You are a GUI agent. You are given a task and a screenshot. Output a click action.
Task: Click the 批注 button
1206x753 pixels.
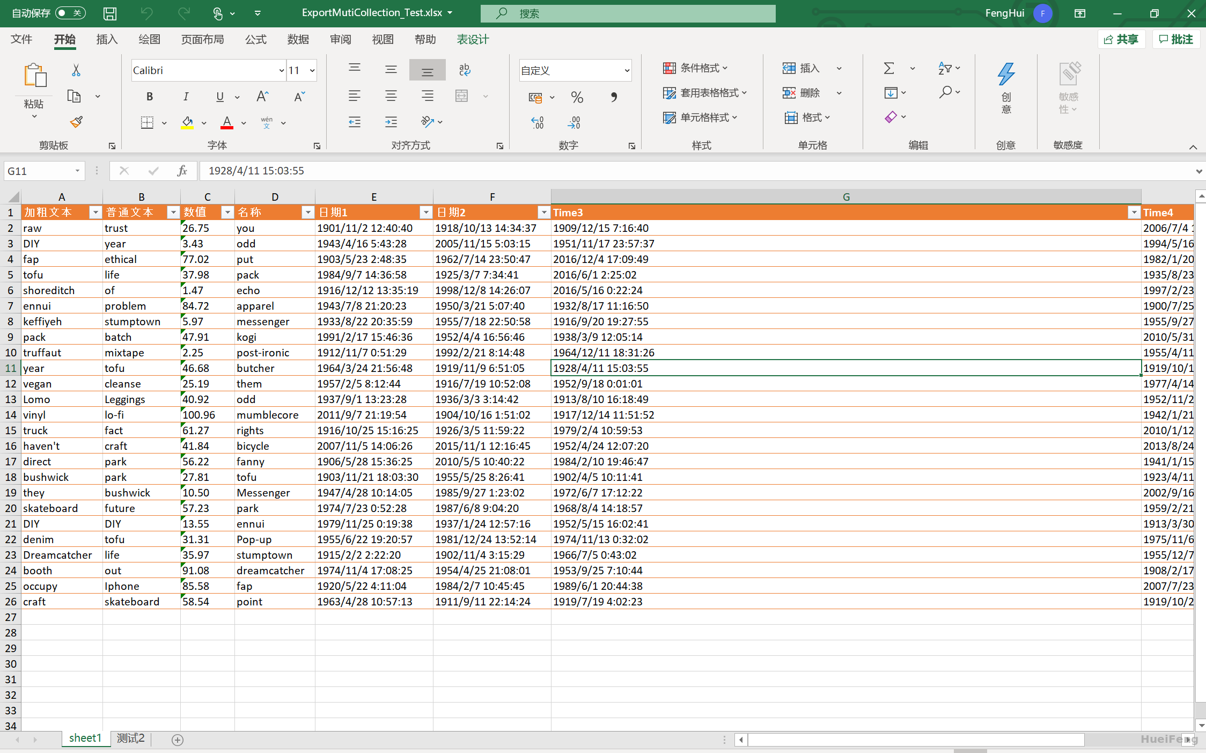pos(1176,39)
